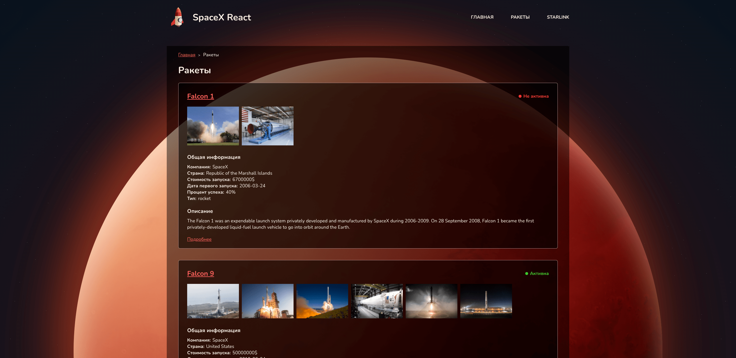Open Falcon 9 third thumbnail blue sky launch
The height and width of the screenshot is (358, 736).
point(322,301)
